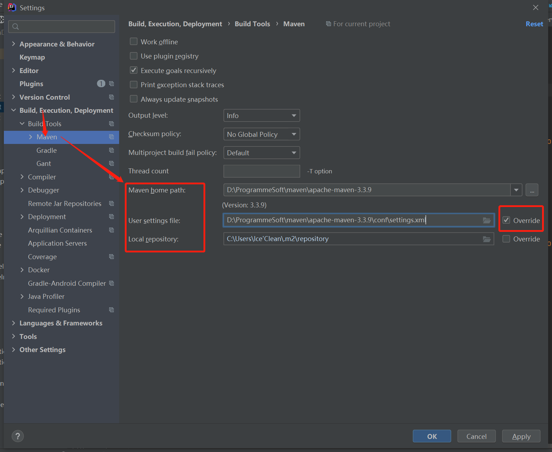The width and height of the screenshot is (552, 452).
Task: Click the project-level icon next to Coverage
Action: pos(111,257)
